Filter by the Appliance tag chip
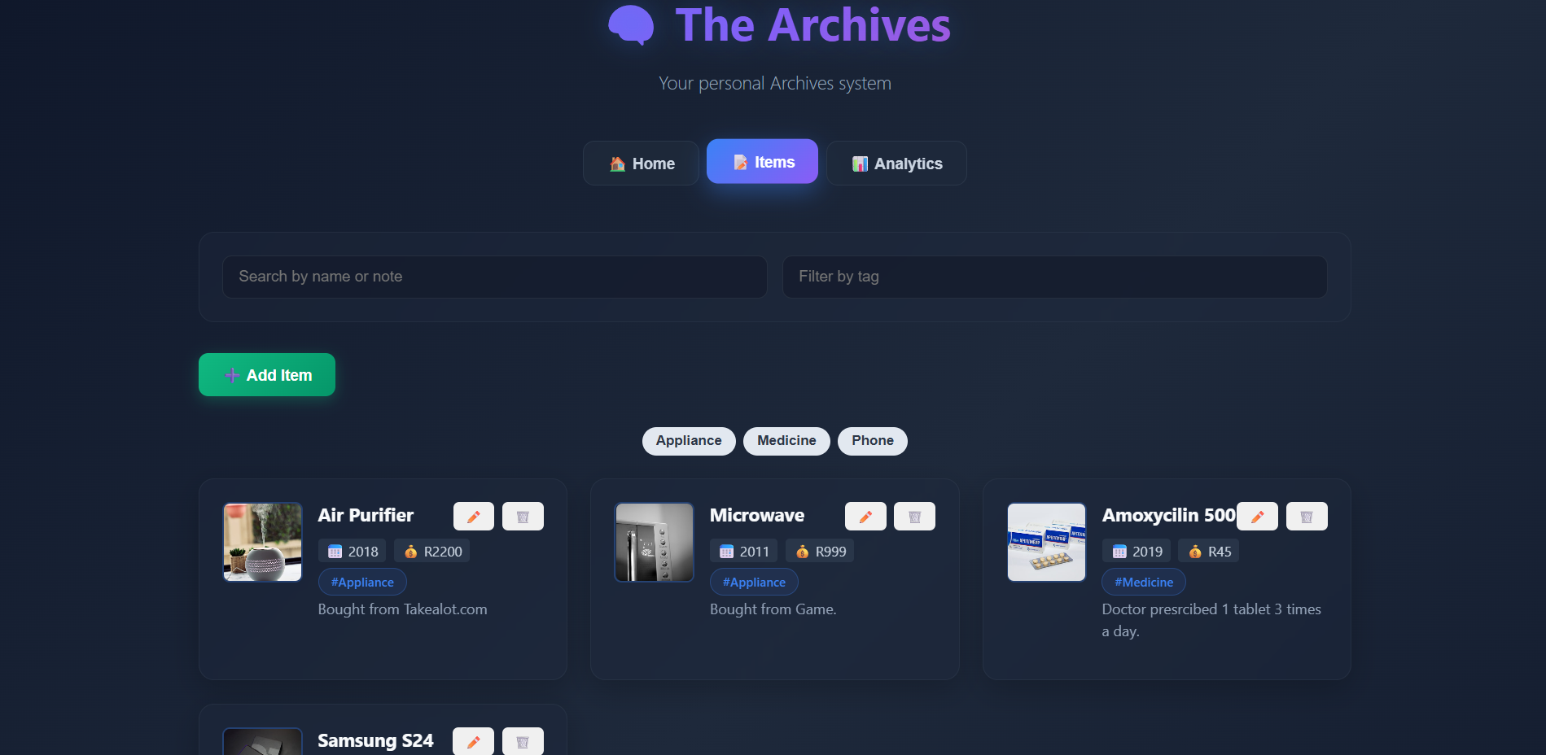1546x755 pixels. pyautogui.click(x=689, y=441)
